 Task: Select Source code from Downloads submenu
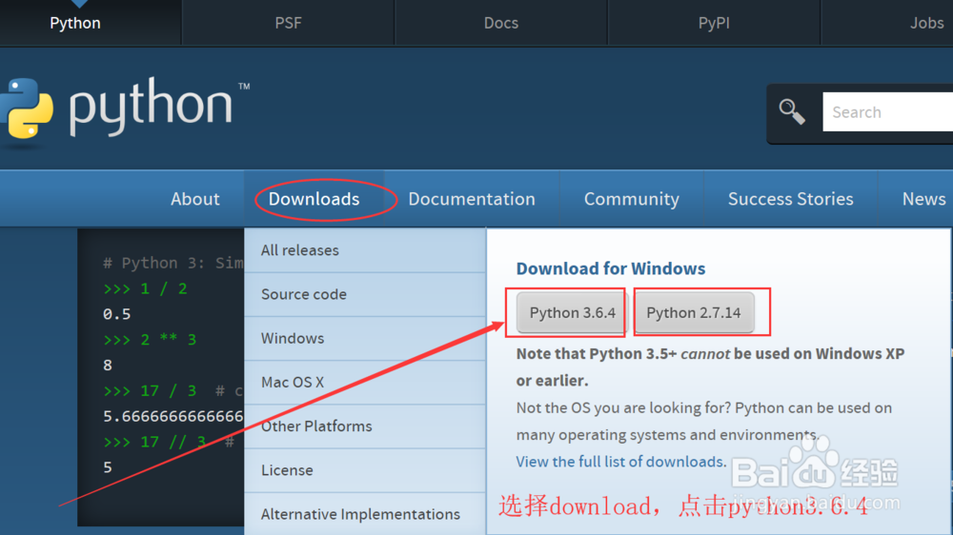click(x=365, y=294)
